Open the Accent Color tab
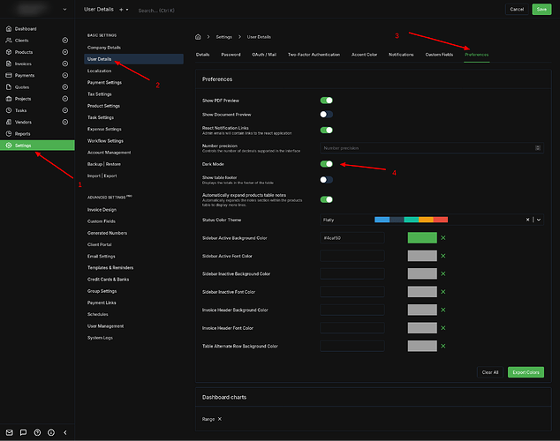The height and width of the screenshot is (441, 560). pos(364,55)
